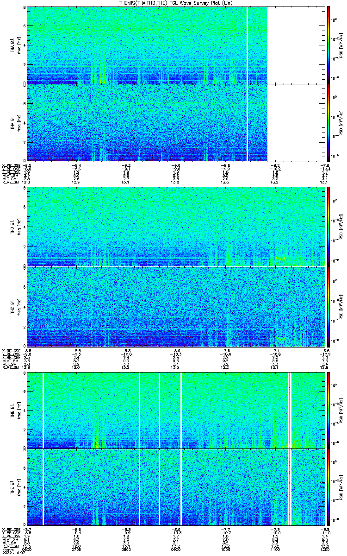The height and width of the screenshot is (556, 347).
Task: Click the 1000 time tick label
Action: 225,550
